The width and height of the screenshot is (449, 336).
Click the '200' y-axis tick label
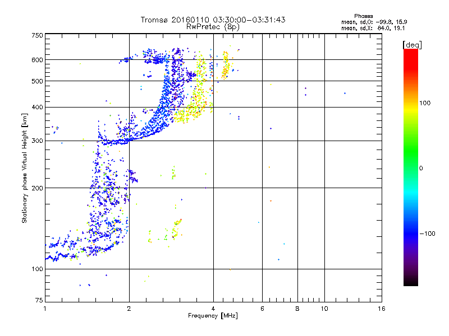37,188
